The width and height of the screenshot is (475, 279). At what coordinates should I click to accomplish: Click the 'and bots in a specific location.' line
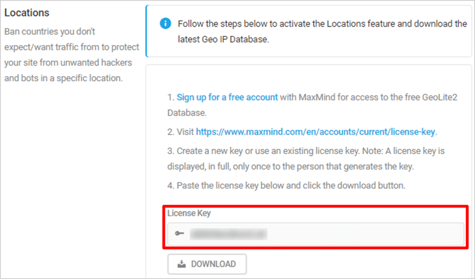point(63,78)
